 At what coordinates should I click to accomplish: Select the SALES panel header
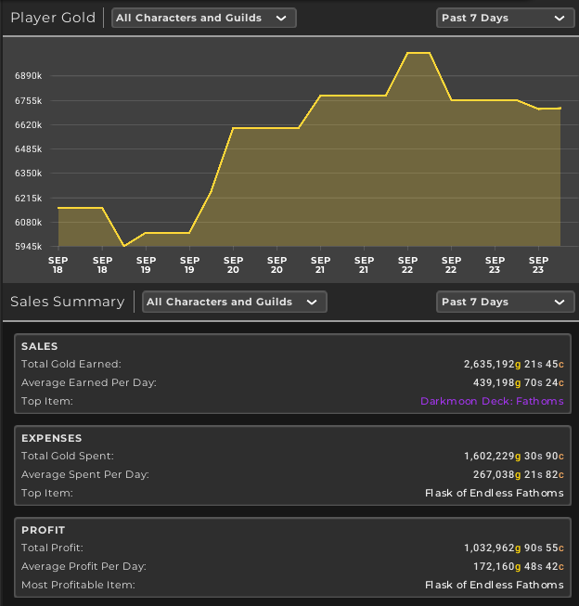point(39,346)
